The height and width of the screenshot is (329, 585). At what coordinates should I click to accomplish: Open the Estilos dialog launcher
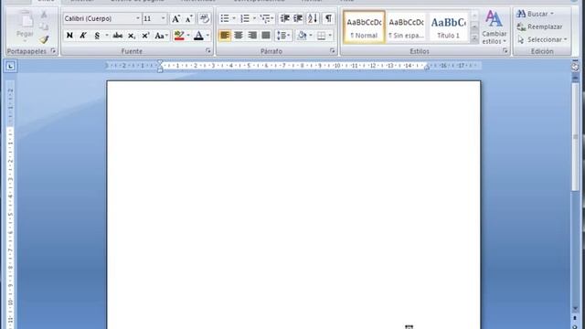click(x=505, y=51)
